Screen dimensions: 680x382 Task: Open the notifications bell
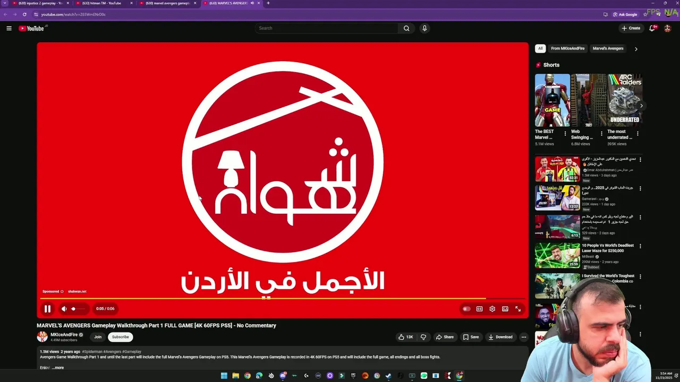tap(652, 28)
